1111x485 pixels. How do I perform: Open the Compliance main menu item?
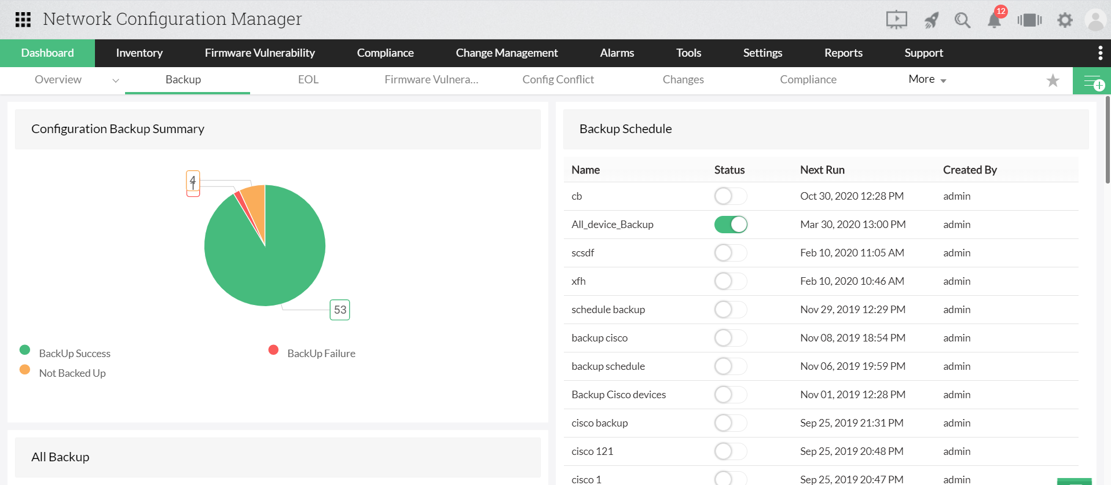[386, 53]
